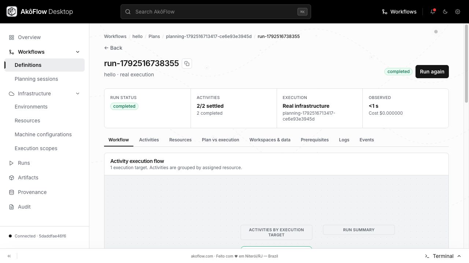Select the Workflow tab
The width and height of the screenshot is (469, 263).
tap(119, 140)
